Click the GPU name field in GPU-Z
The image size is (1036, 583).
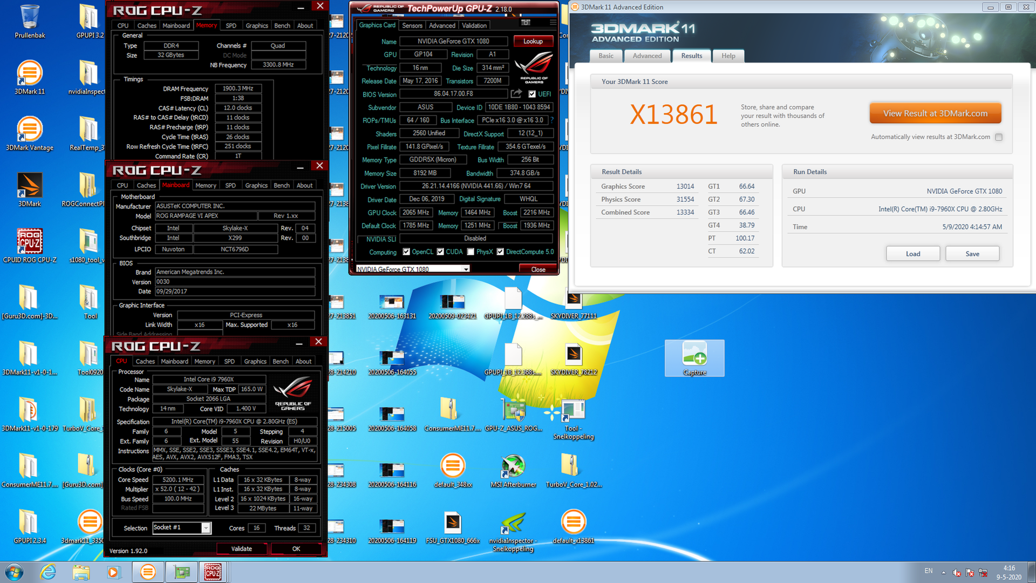point(453,41)
